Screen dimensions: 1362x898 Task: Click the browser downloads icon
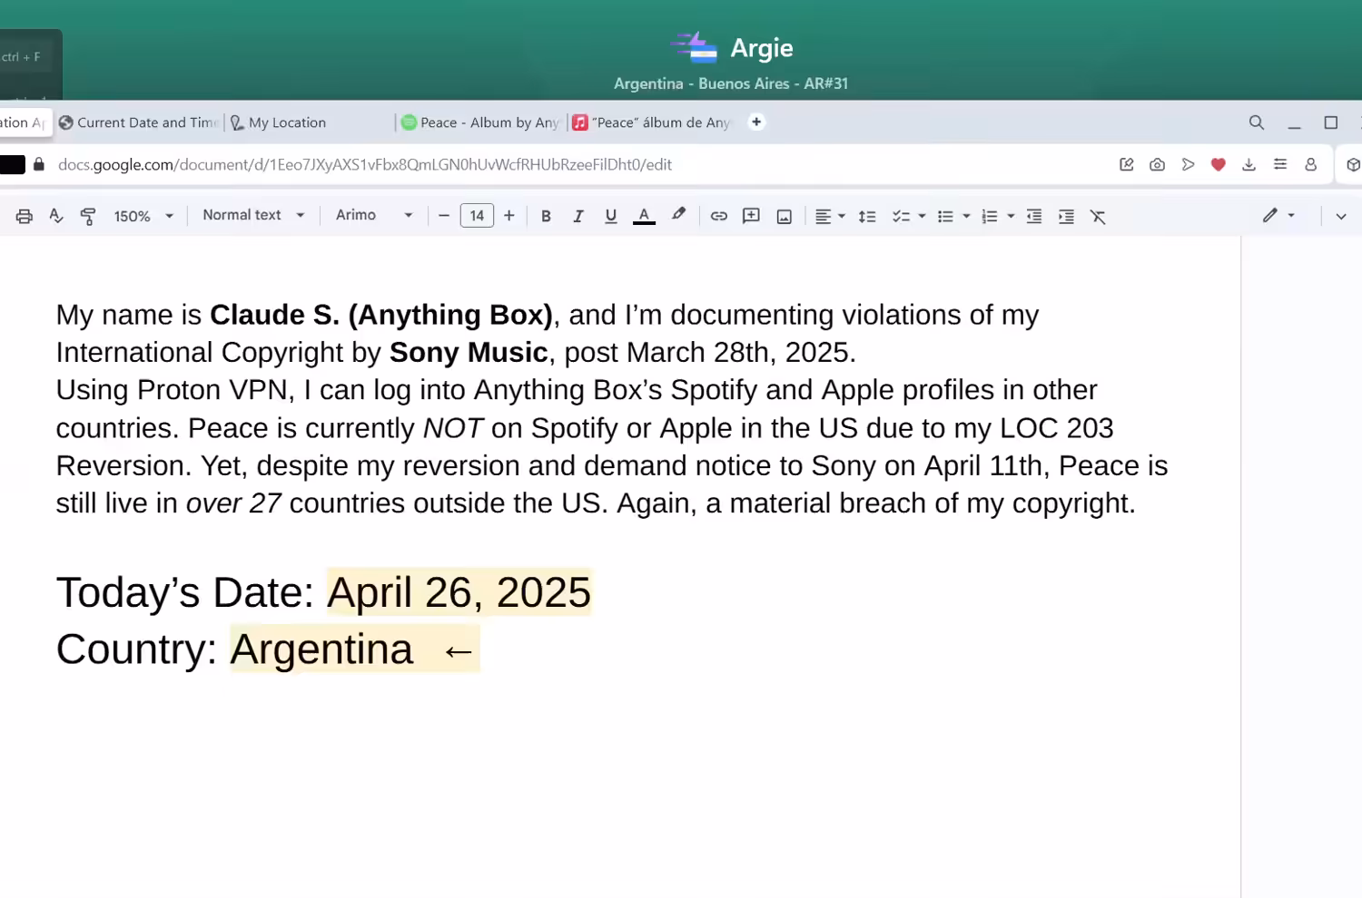pyautogui.click(x=1249, y=164)
